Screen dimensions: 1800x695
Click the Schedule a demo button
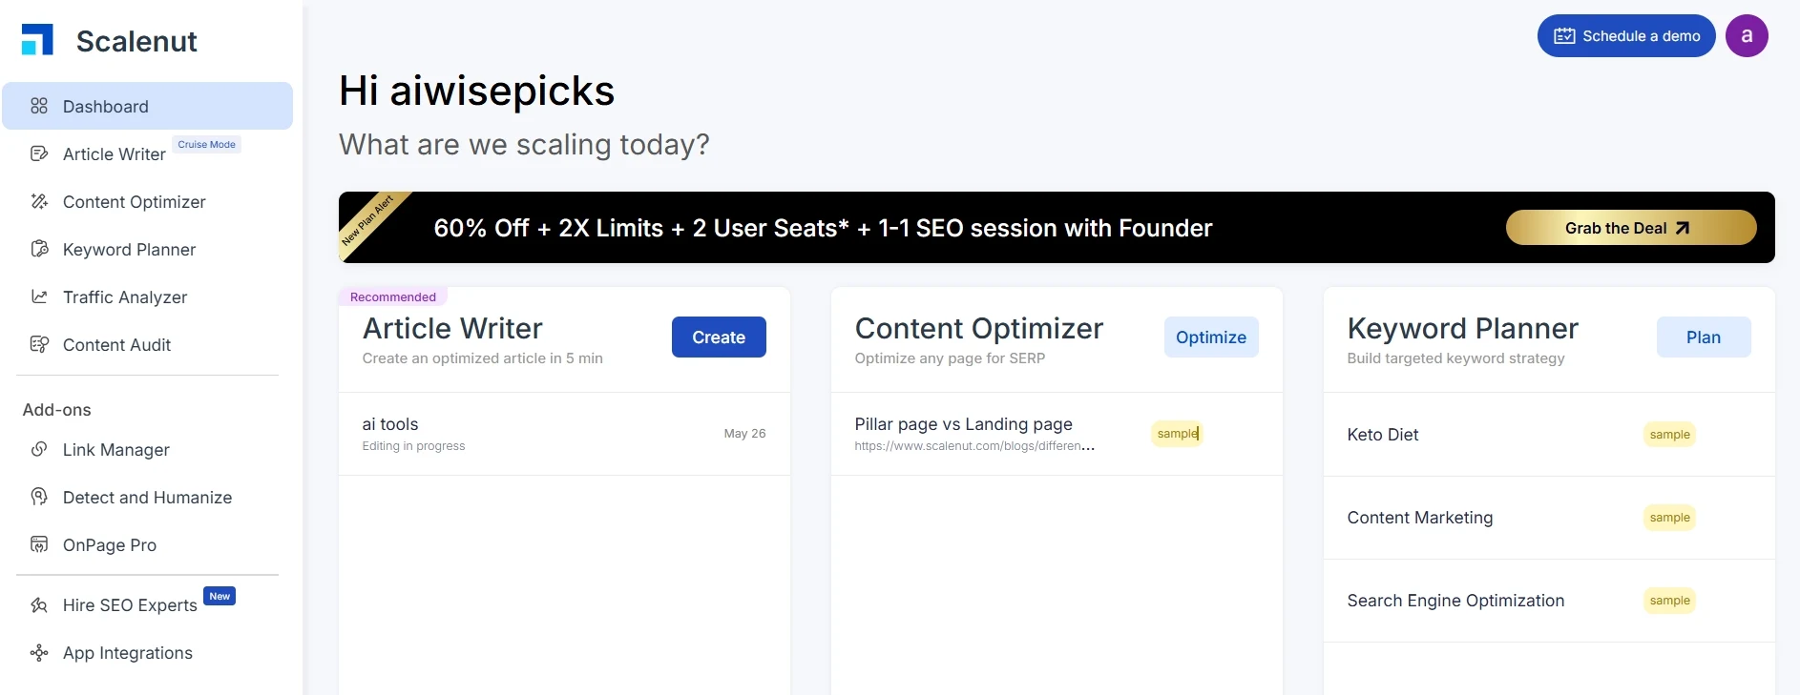coord(1626,36)
